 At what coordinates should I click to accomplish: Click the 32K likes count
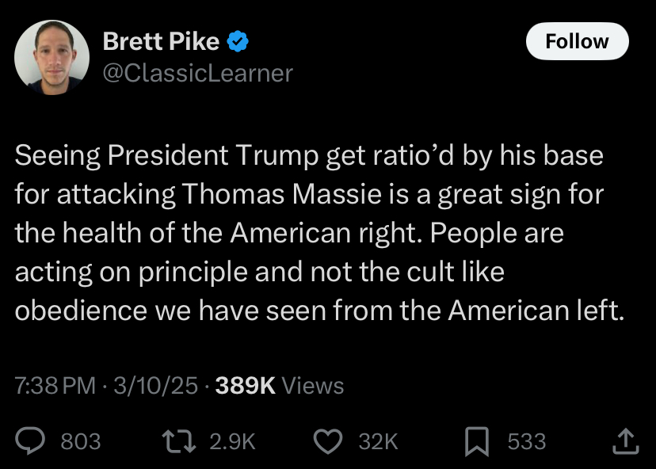pos(378,441)
